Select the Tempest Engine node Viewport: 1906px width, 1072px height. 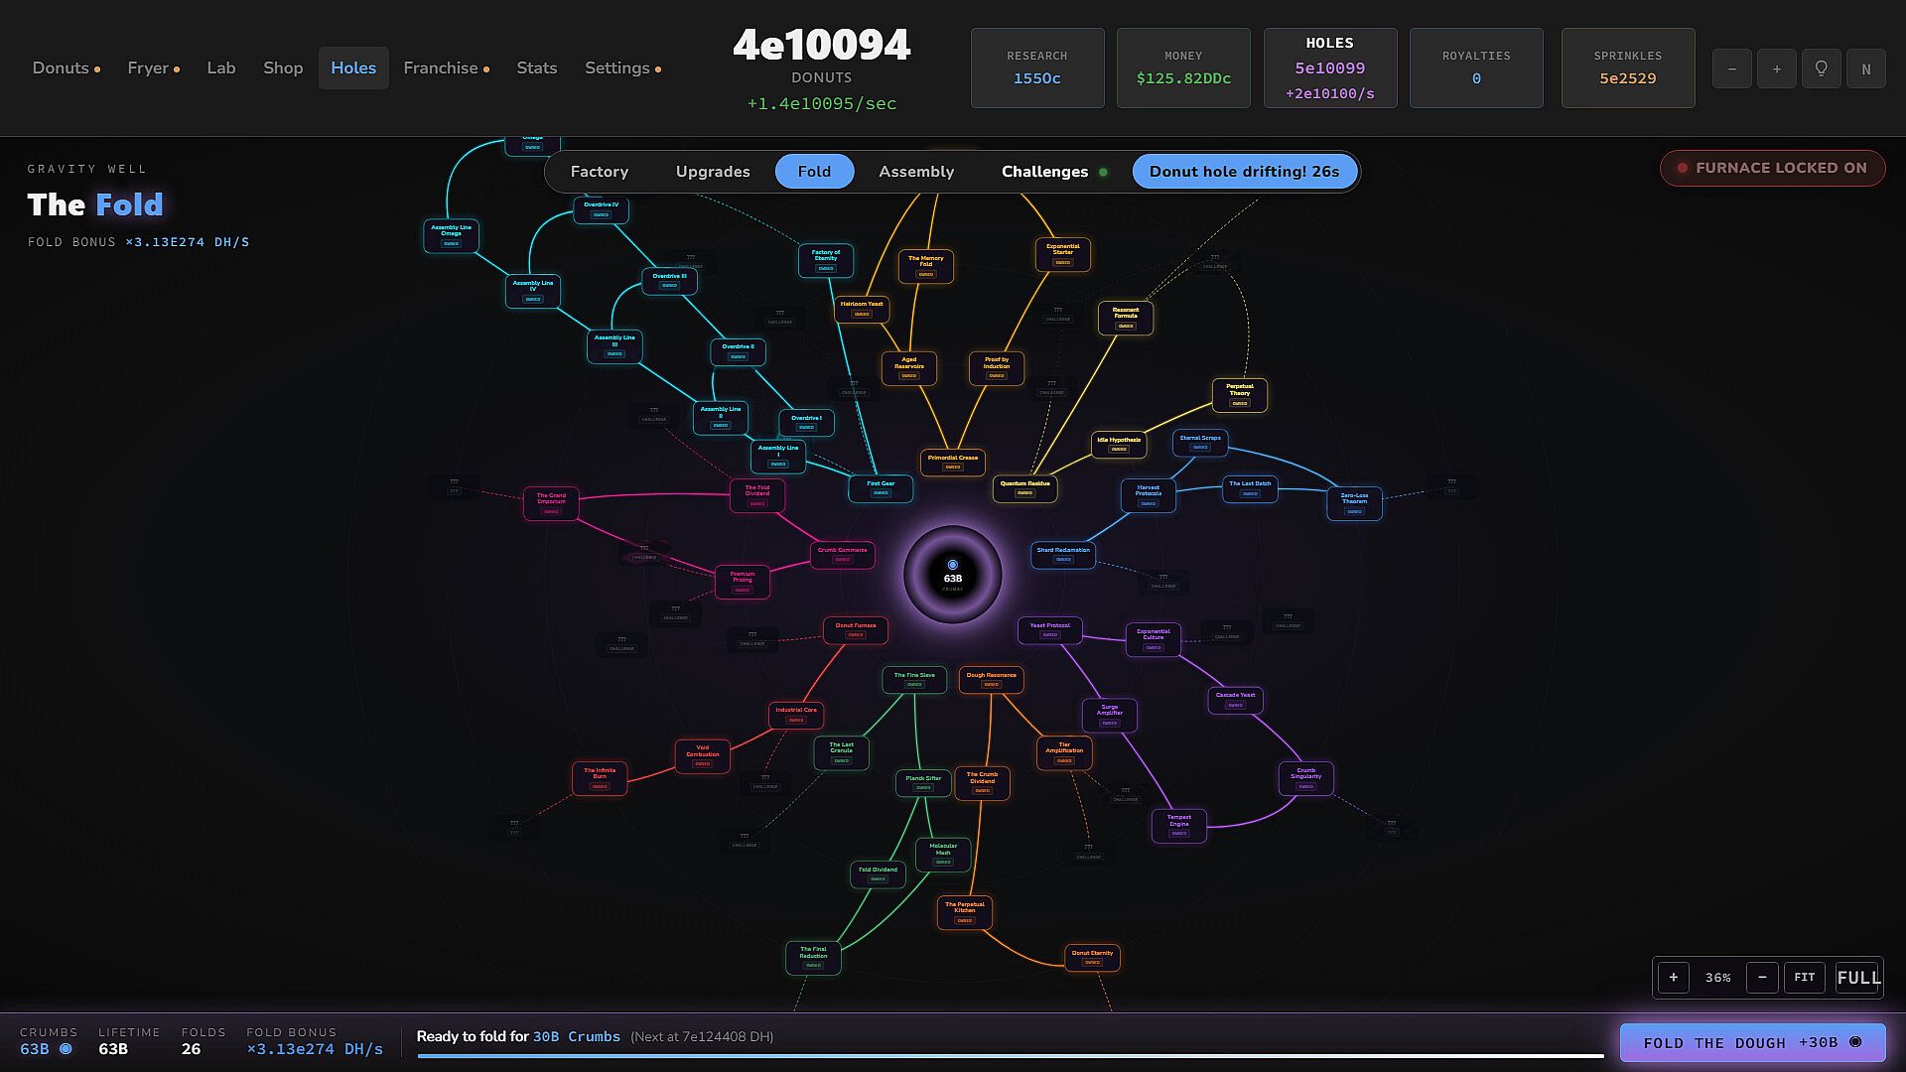coord(1178,826)
